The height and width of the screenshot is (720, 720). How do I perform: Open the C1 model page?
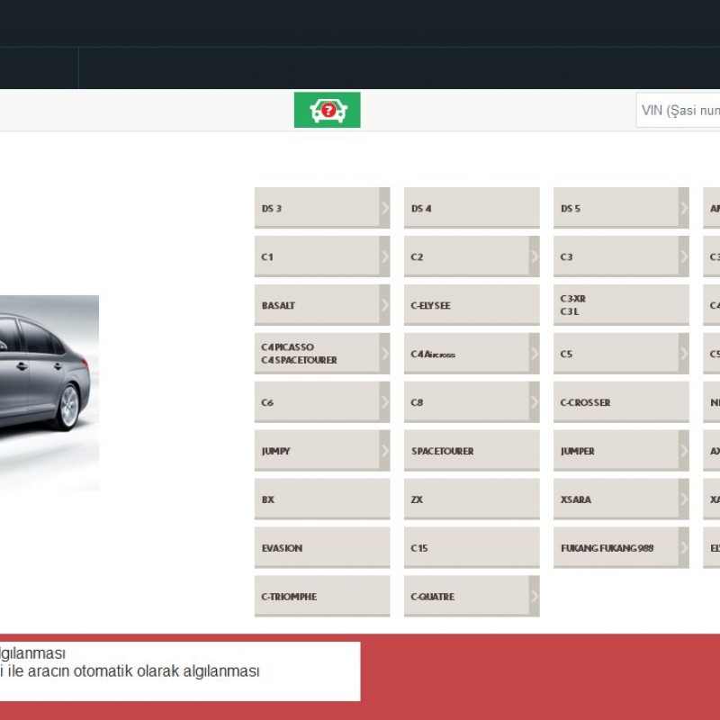[315, 256]
